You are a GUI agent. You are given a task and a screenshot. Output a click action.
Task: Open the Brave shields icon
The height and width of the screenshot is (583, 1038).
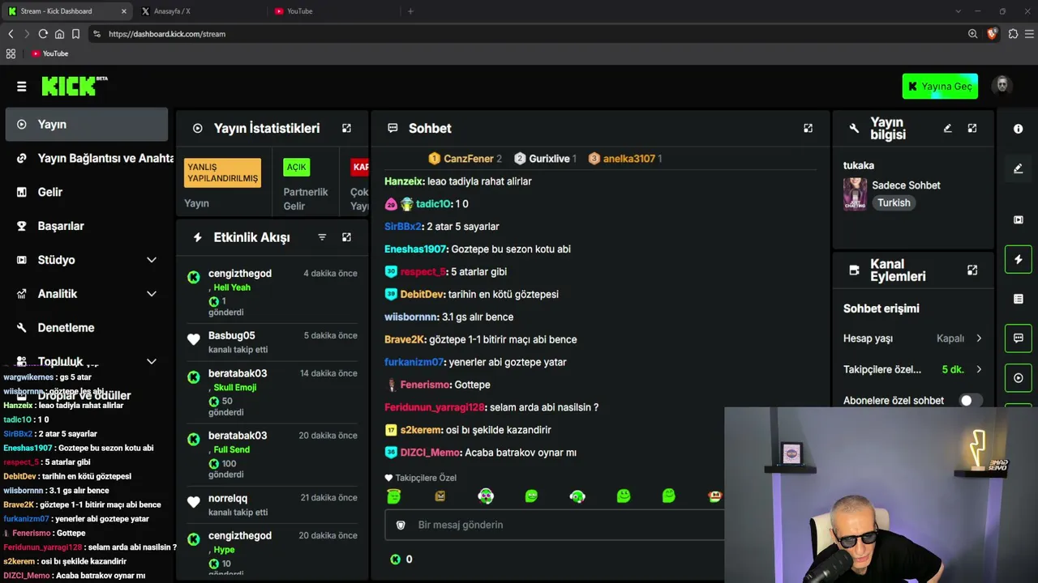[x=993, y=34]
